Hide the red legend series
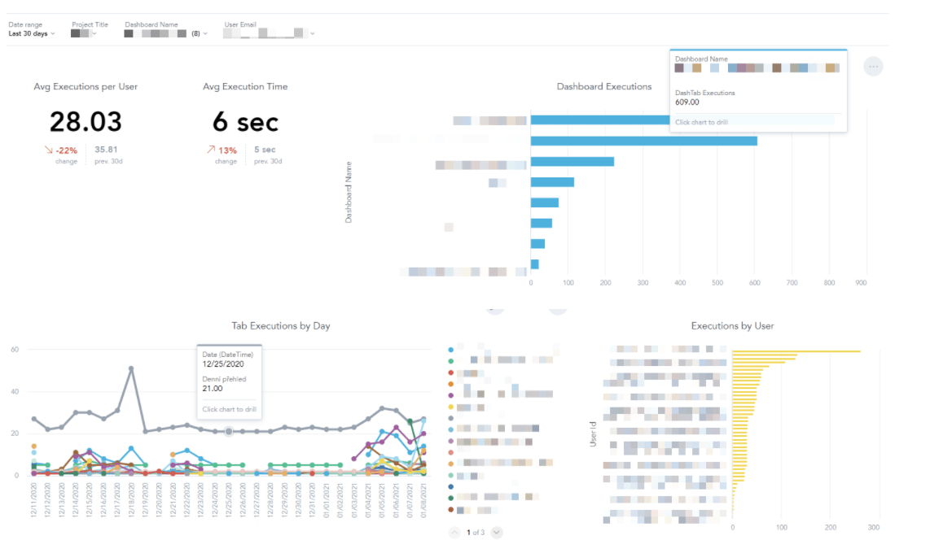Image resolution: width=930 pixels, height=553 pixels. click(451, 372)
